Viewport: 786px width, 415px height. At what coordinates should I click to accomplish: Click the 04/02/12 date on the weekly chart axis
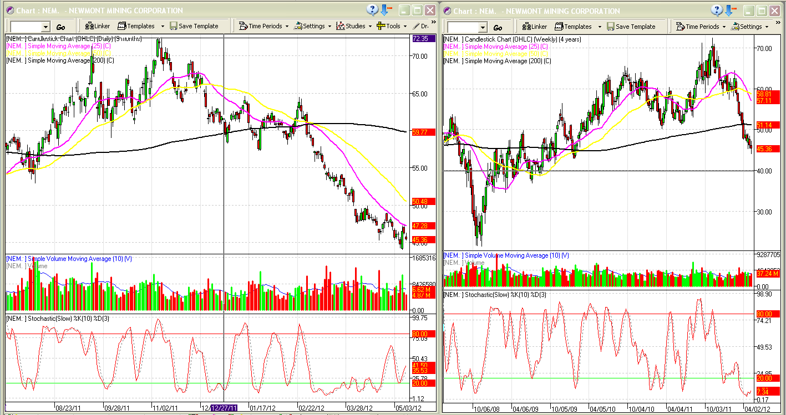pyautogui.click(x=757, y=409)
